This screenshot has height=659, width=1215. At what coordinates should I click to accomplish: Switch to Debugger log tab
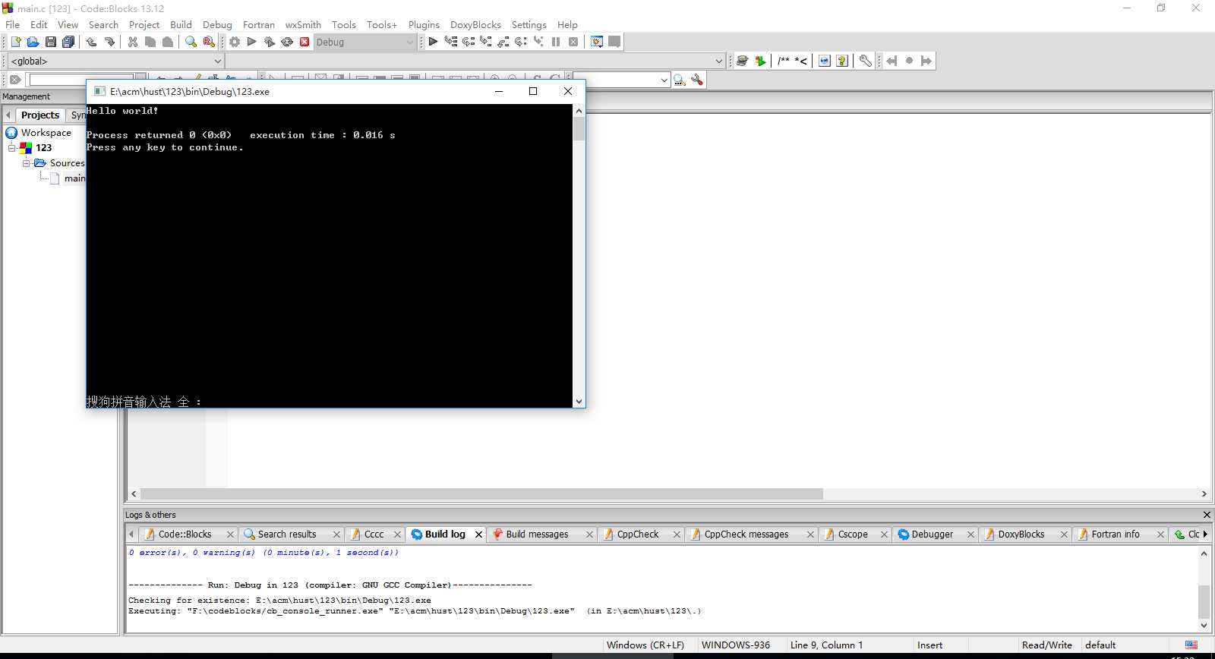click(932, 534)
